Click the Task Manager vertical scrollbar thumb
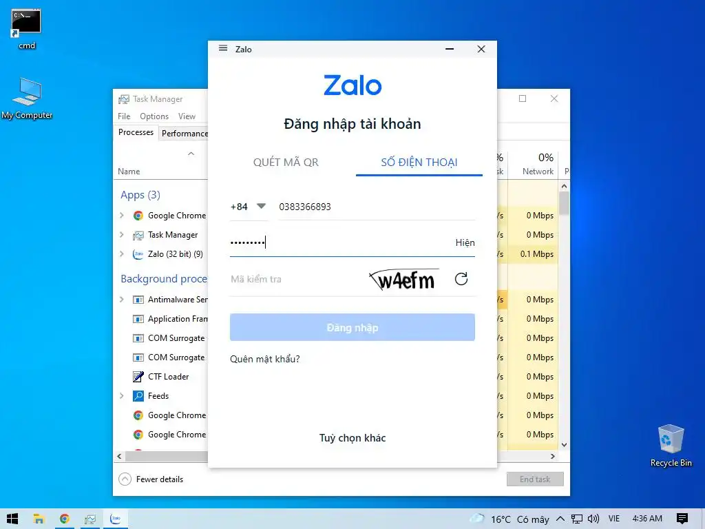This screenshot has height=529, width=705. (565, 203)
